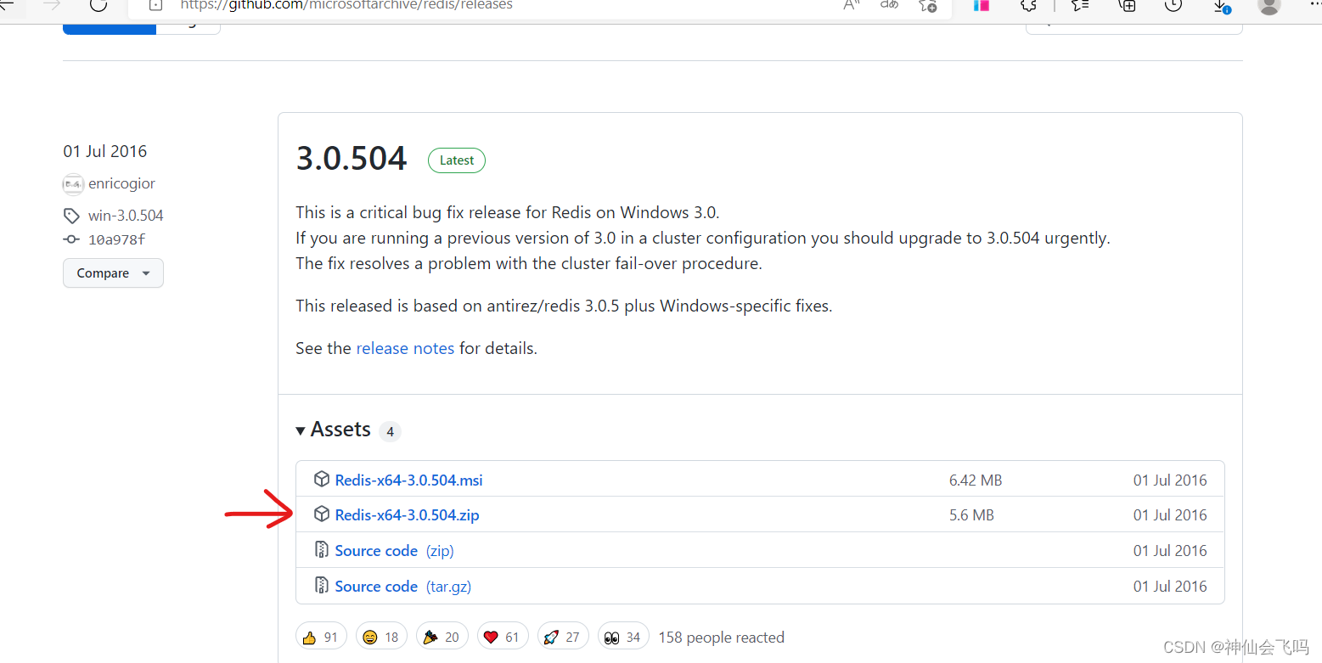Click enricogior's avatar image
Viewport: 1322px width, 663px height.
tap(73, 183)
